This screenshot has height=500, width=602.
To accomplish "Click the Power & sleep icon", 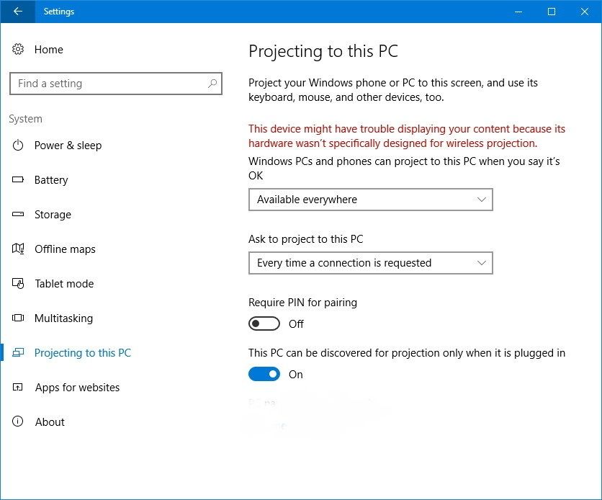I will (18, 146).
